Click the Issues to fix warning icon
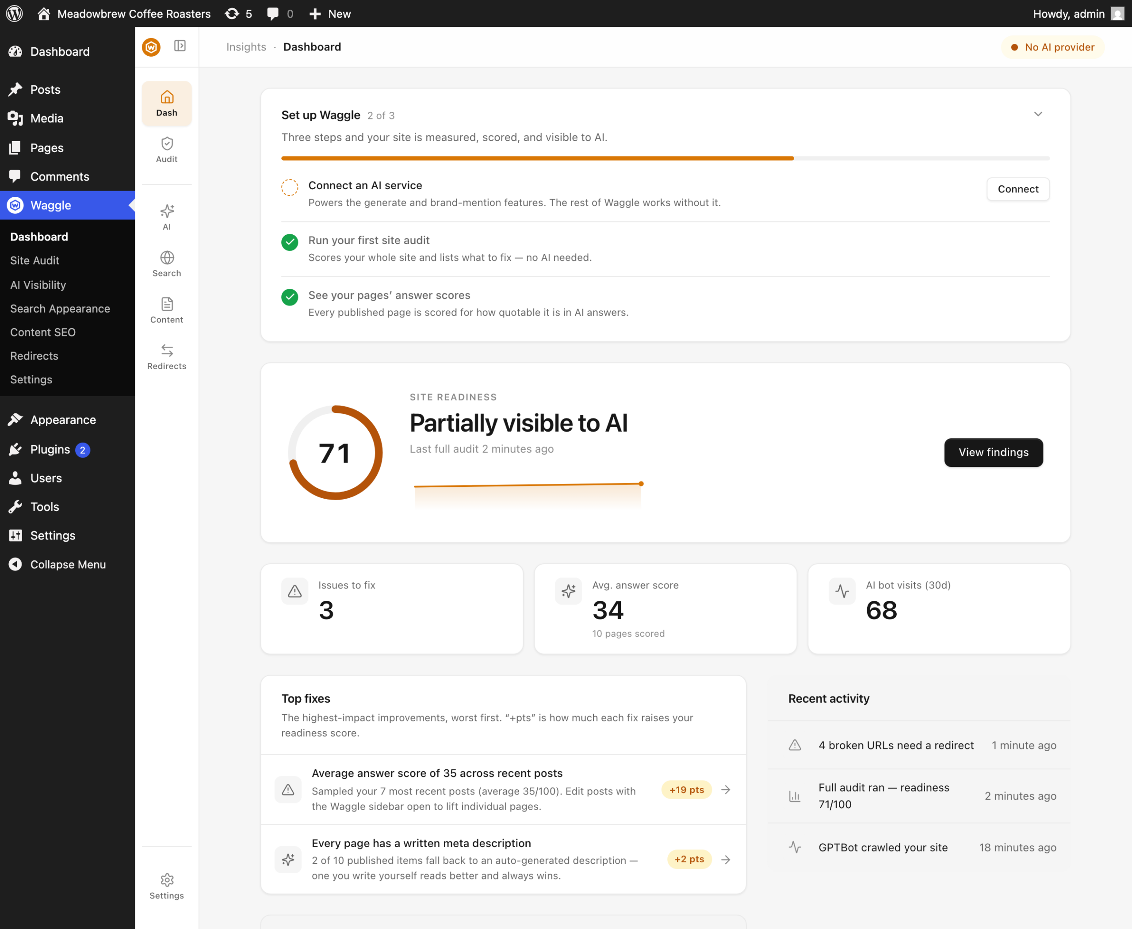Viewport: 1132px width, 929px height. (x=295, y=591)
